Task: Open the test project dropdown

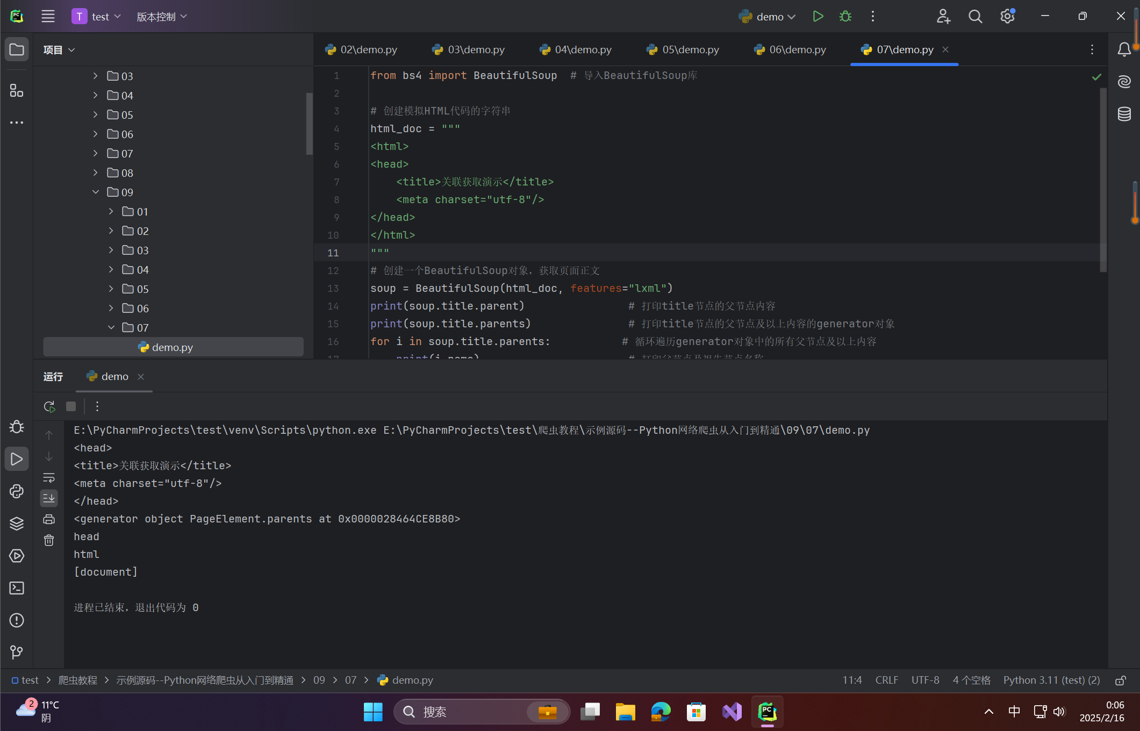Action: click(97, 17)
